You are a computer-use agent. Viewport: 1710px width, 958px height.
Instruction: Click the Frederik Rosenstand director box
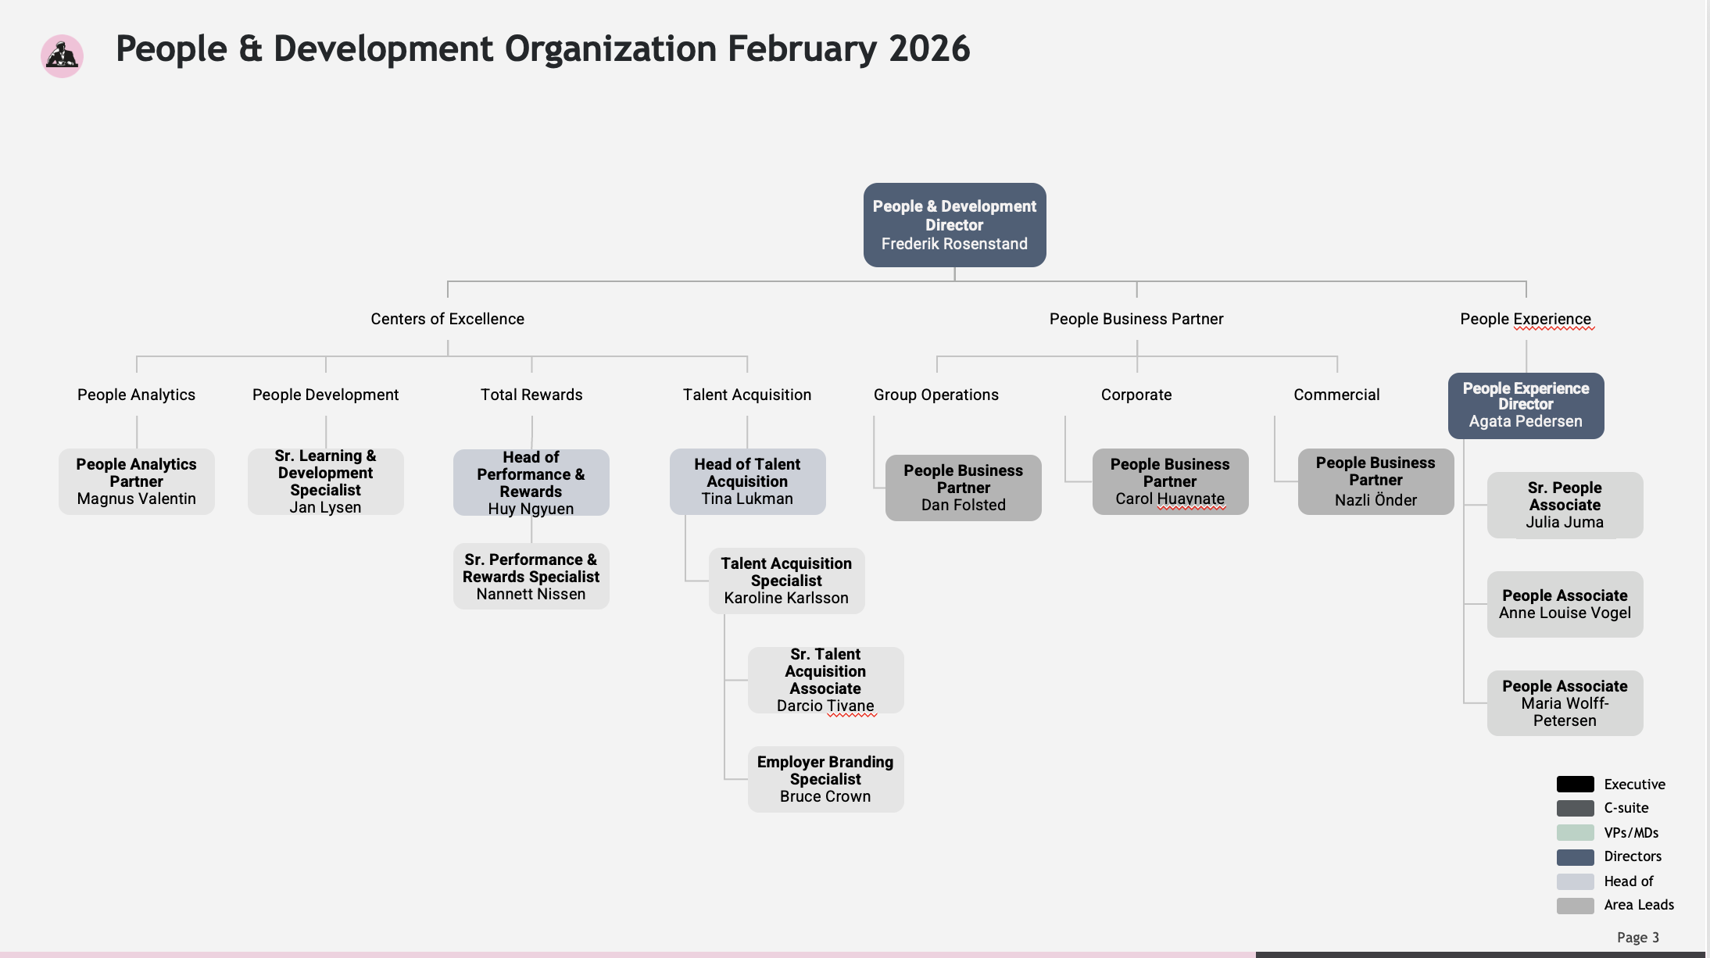[954, 225]
